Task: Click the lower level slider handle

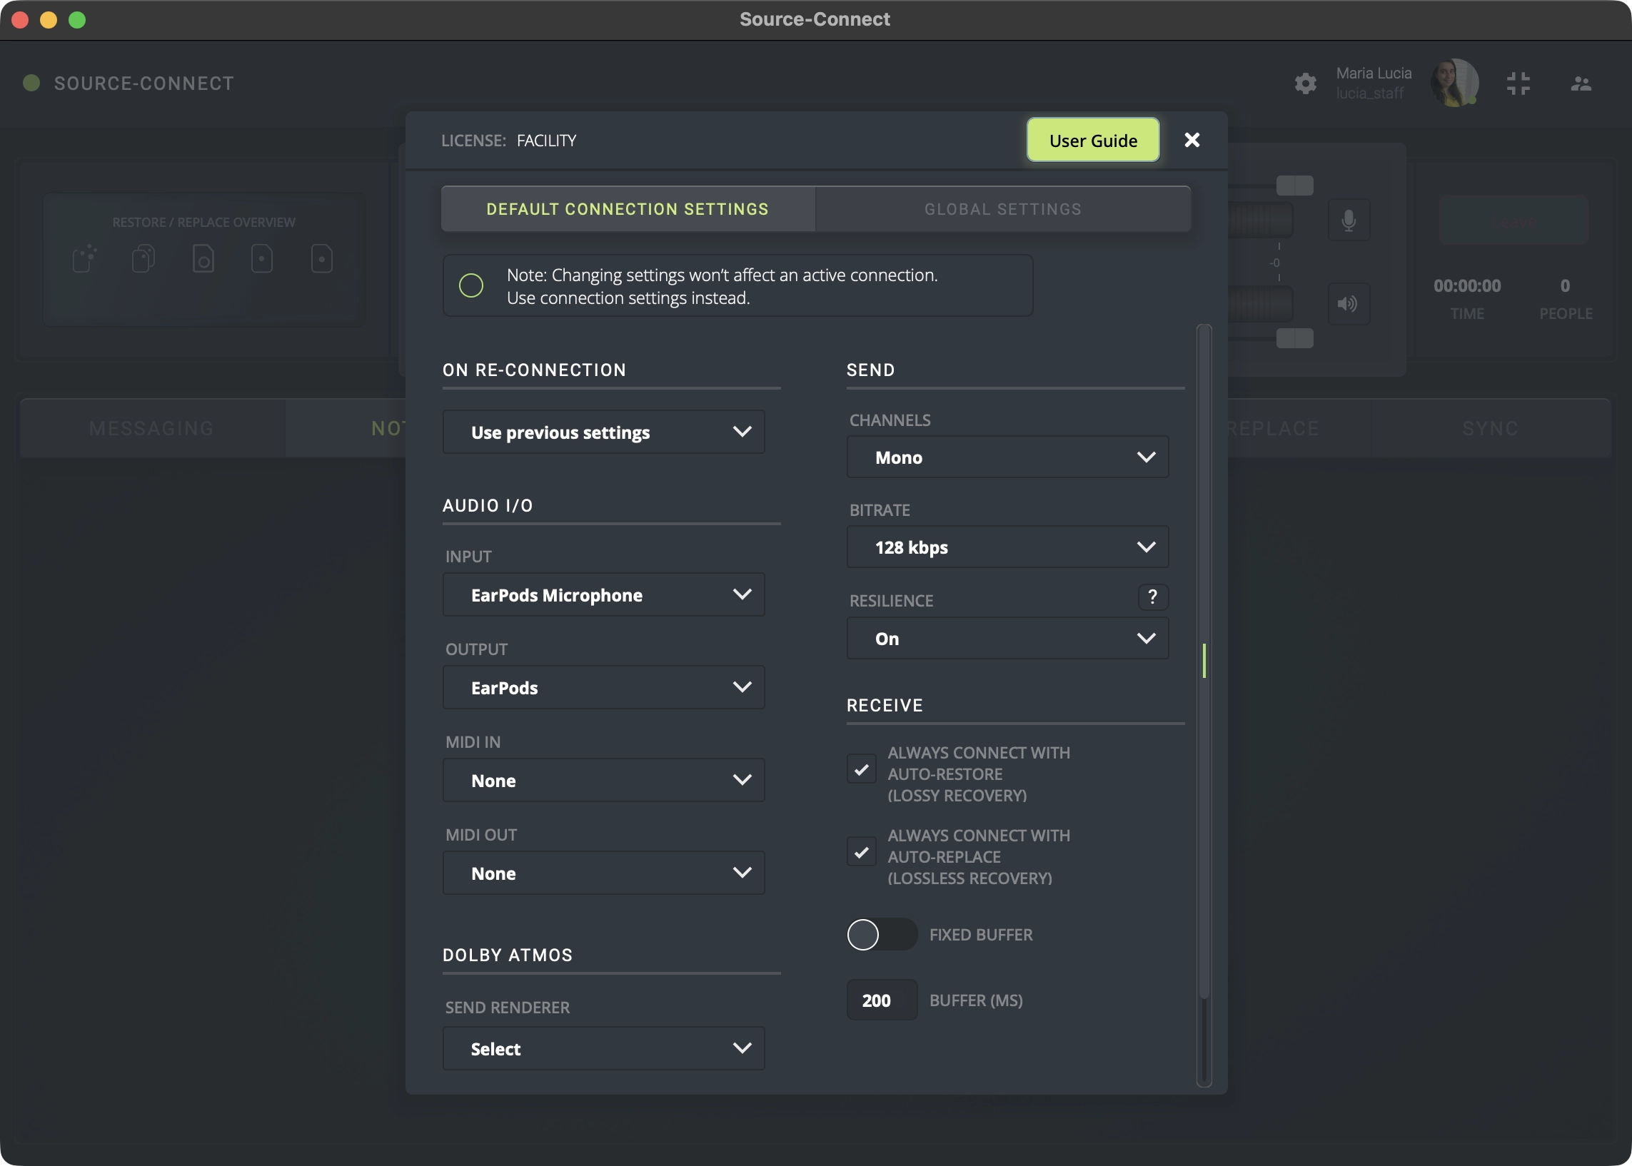Action: 1294,338
